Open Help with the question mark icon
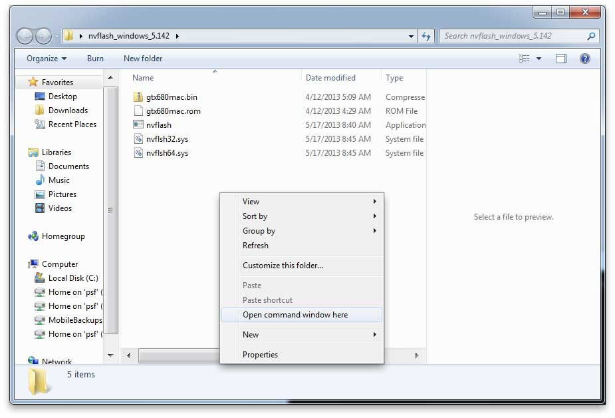This screenshot has width=615, height=418. [585, 59]
